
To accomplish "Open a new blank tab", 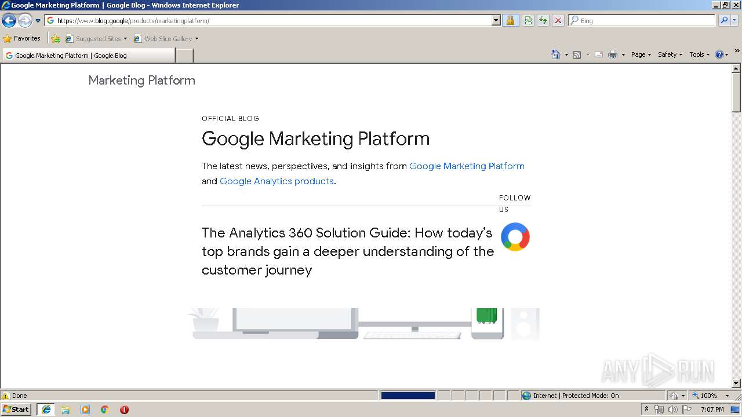I will click(x=184, y=56).
